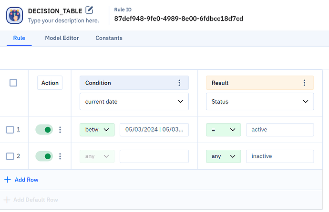Open the any result operator dropdown in row 2

tap(224, 156)
